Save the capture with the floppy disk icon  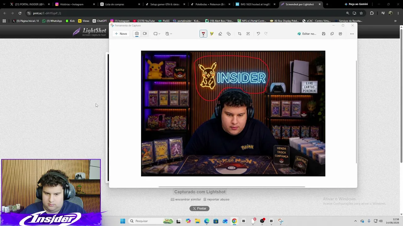[x=323, y=34]
